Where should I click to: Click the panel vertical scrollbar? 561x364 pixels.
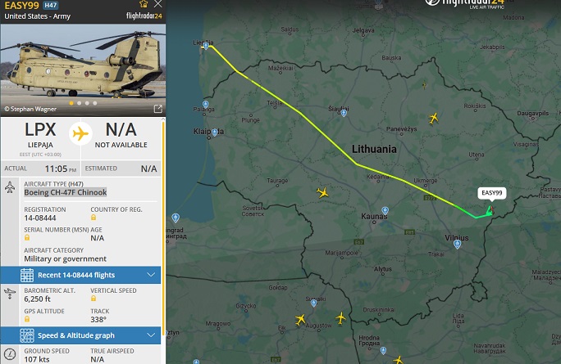click(x=163, y=228)
